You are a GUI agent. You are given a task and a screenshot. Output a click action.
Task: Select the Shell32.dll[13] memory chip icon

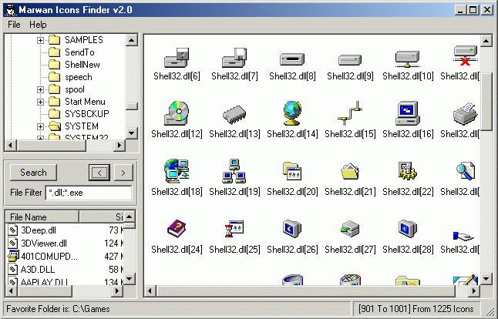click(234, 115)
